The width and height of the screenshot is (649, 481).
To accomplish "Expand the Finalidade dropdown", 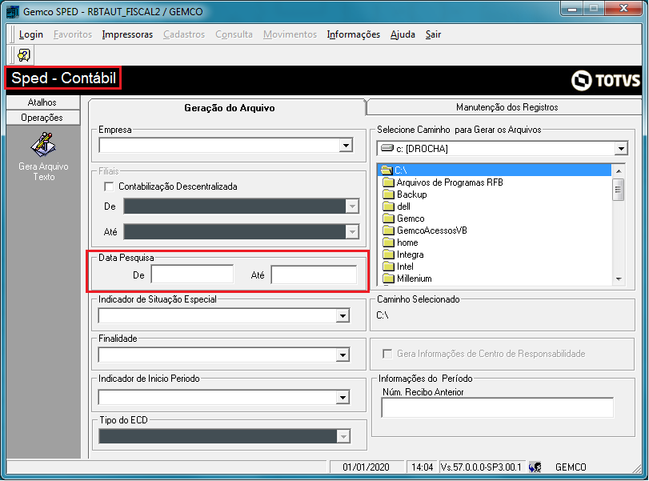I will point(343,355).
